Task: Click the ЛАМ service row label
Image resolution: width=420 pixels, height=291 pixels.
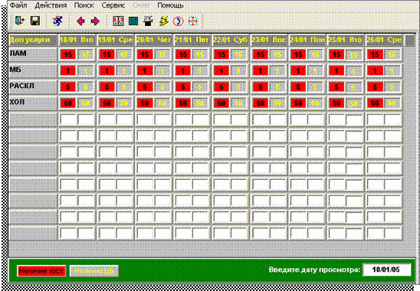Action: (33, 54)
